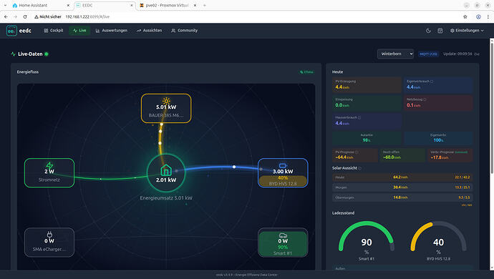The height and width of the screenshot is (279, 494).
Task: Close the EEDC browser tab
Action: [132, 5]
